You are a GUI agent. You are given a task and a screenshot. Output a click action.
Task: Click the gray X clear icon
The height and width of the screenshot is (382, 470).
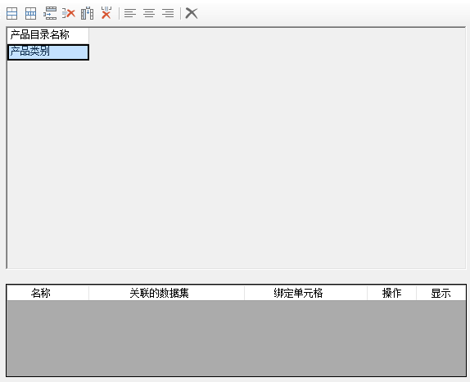(x=192, y=13)
